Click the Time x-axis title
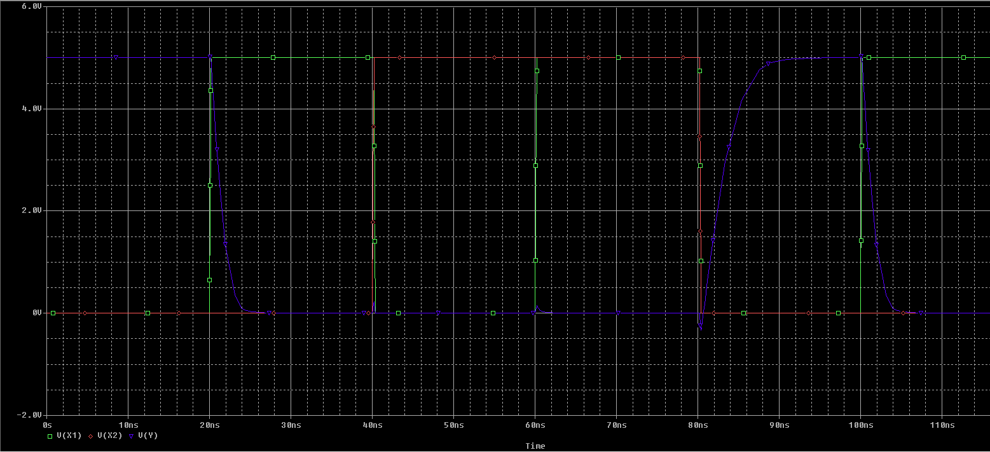Screen dimensions: 990x452 (535, 446)
